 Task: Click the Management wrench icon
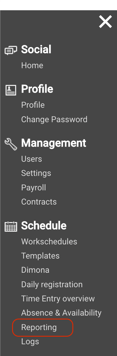[11, 145]
